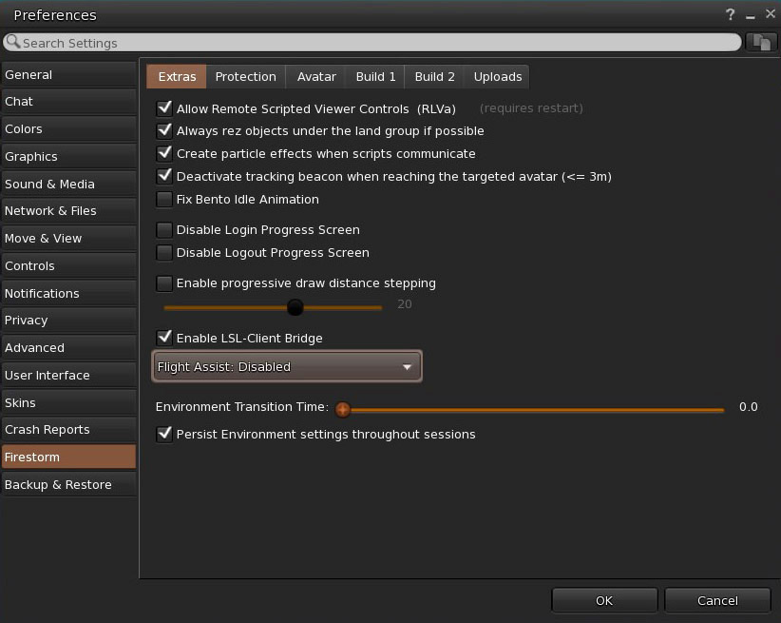Switch to the Build 1 tab
The image size is (781, 623).
click(375, 77)
